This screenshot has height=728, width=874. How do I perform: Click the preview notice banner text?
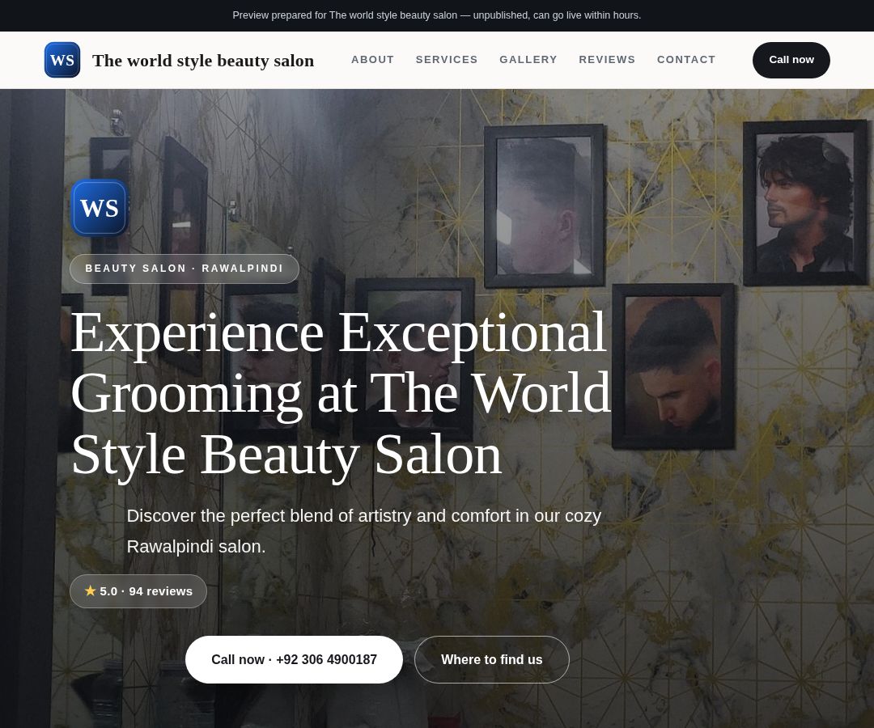point(437,15)
